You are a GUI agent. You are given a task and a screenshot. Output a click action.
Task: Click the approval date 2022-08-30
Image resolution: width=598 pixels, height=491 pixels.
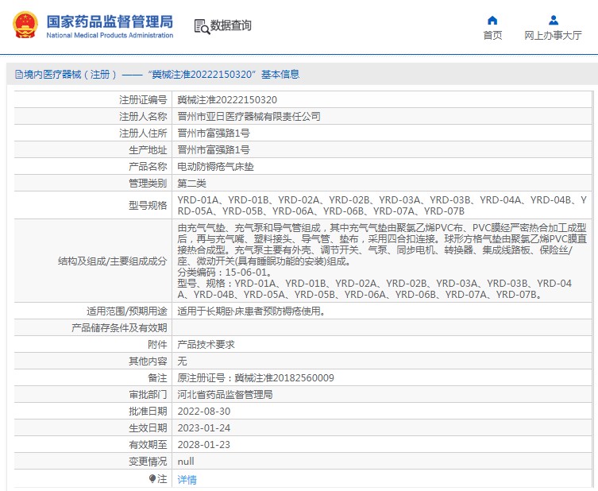pos(203,412)
